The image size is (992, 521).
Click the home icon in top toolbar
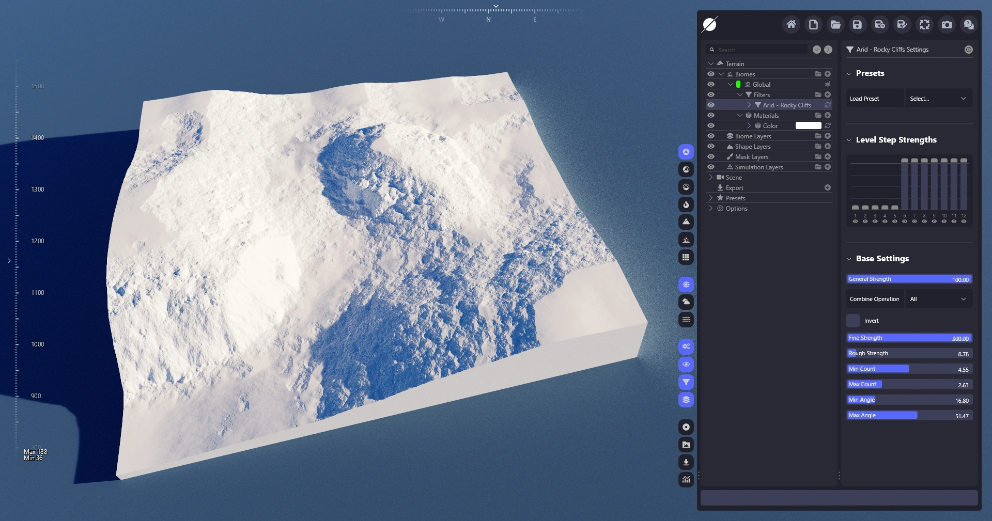click(791, 24)
